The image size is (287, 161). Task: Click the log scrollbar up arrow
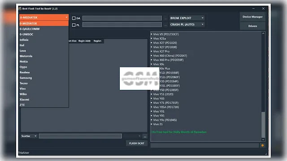pyautogui.click(x=263, y=34)
